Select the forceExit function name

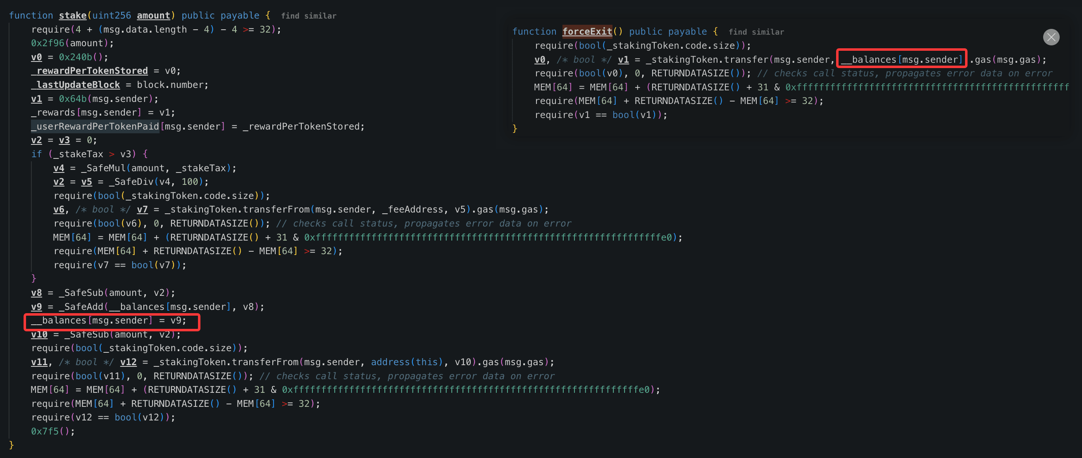pyautogui.click(x=587, y=31)
